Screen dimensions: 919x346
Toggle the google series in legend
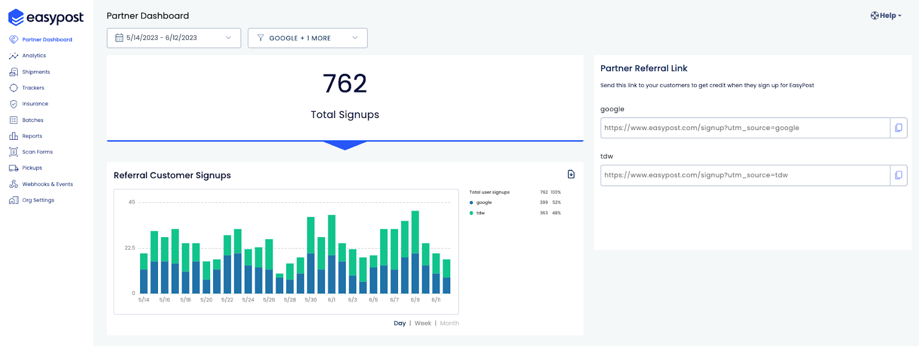pyautogui.click(x=481, y=202)
